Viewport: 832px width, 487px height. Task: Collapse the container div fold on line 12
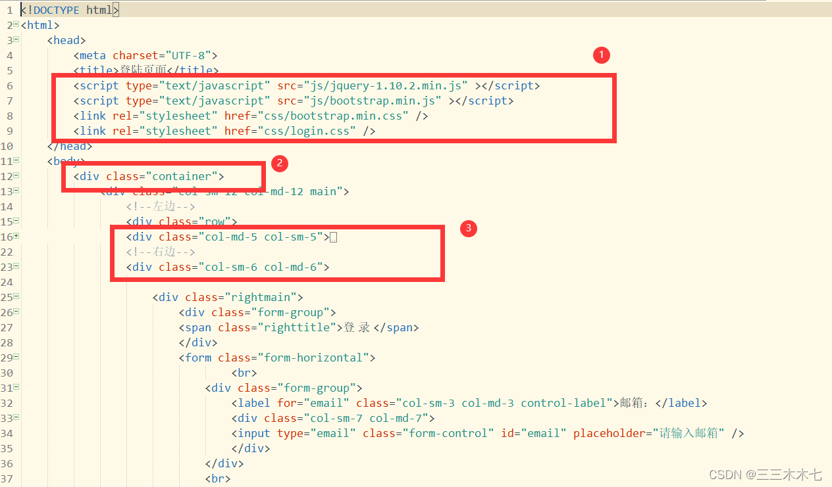[16, 176]
